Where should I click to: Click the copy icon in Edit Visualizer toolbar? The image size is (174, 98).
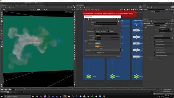click(88, 19)
